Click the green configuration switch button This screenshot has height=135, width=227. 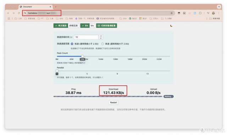tap(106, 26)
